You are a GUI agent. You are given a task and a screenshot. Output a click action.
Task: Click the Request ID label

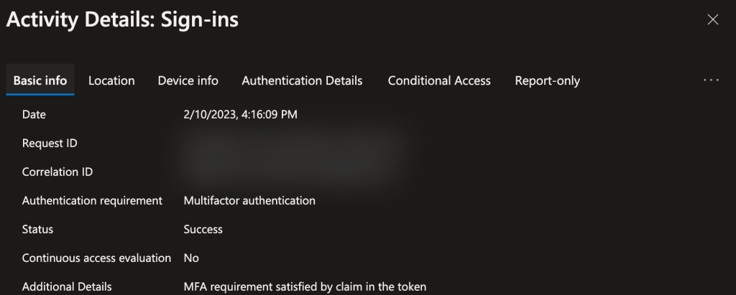point(50,143)
